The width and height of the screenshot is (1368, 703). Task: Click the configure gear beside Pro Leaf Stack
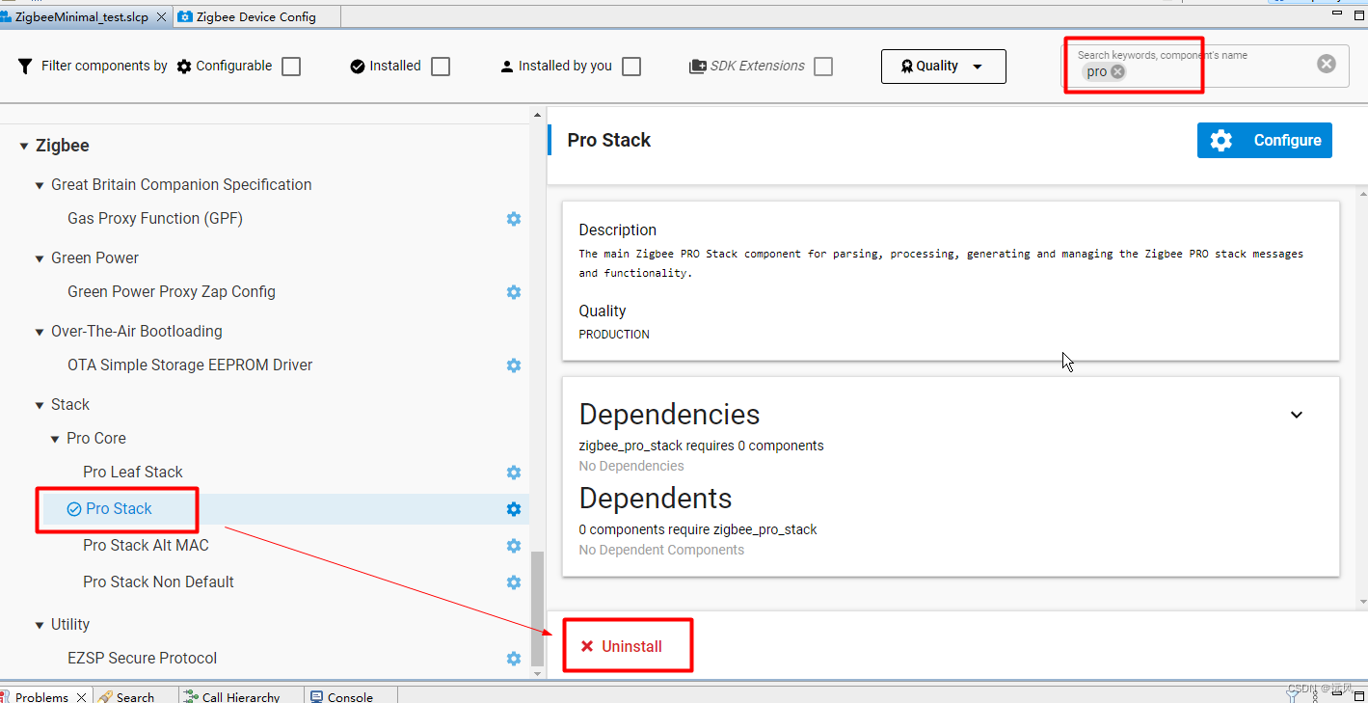pyautogui.click(x=513, y=473)
